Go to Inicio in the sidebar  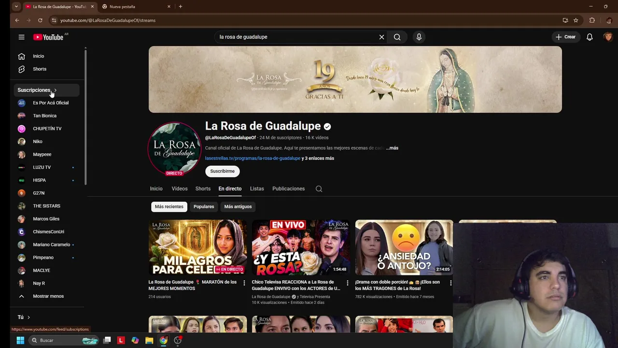(x=46, y=56)
